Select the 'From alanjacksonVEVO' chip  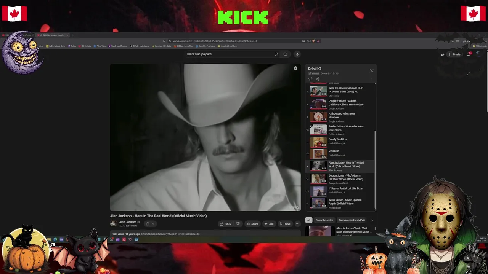click(x=352, y=220)
